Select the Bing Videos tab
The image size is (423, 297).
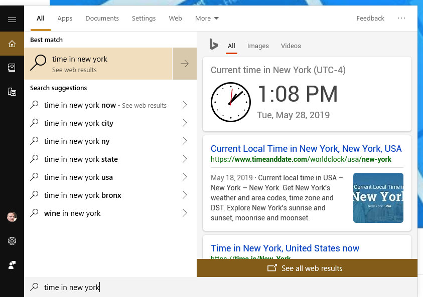tap(291, 46)
